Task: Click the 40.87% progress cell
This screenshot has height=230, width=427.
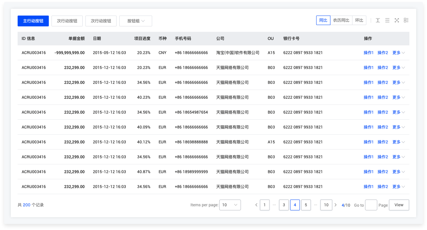Action: coord(144,172)
